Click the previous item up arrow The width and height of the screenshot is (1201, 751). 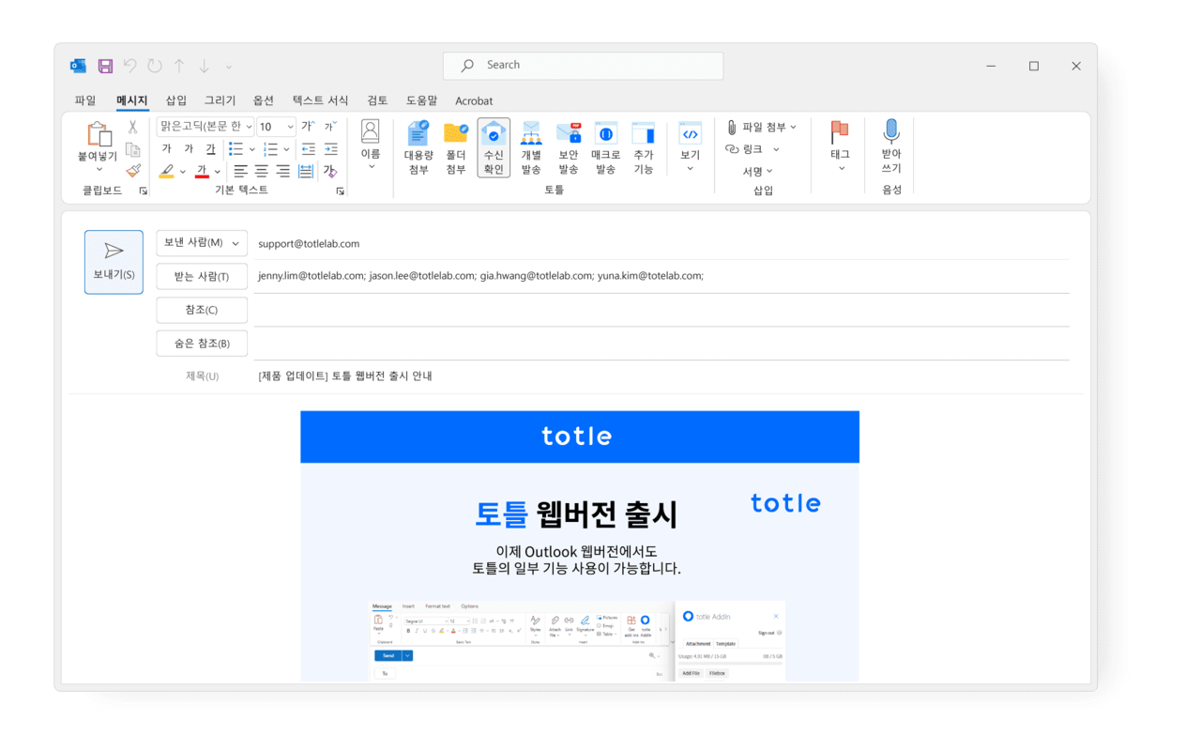[179, 66]
